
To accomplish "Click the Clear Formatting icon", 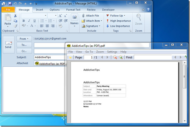I will tap(60, 26).
